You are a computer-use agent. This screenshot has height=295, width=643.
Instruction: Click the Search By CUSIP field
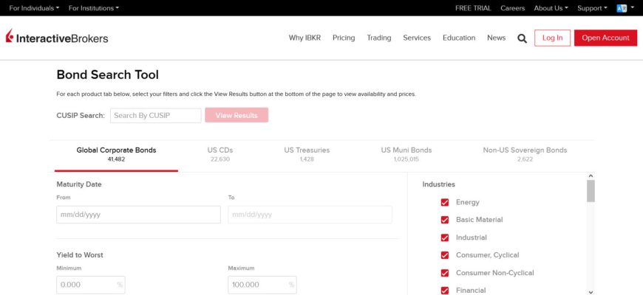tap(156, 115)
